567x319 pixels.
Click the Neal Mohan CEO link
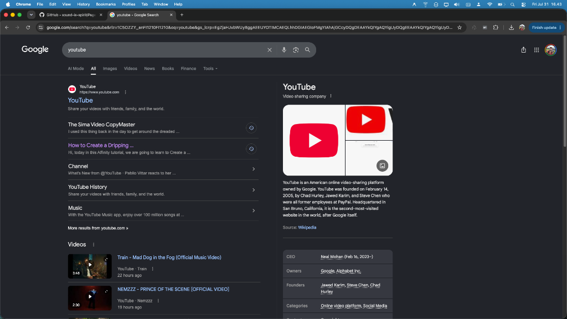[x=332, y=257]
